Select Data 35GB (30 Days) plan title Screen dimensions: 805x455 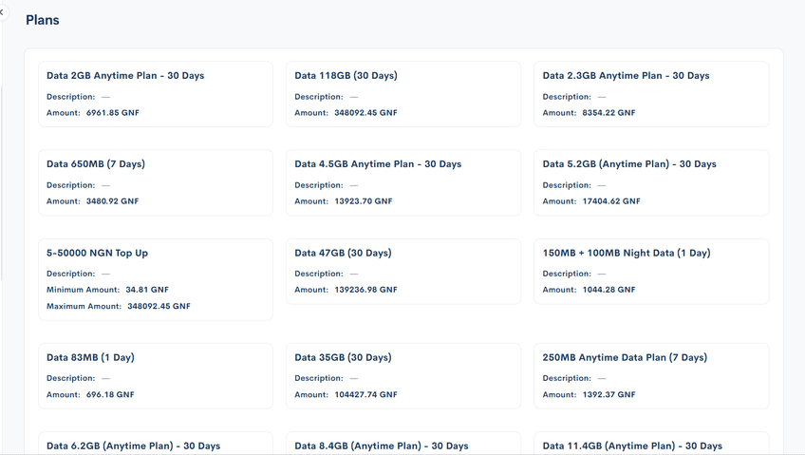tap(343, 357)
